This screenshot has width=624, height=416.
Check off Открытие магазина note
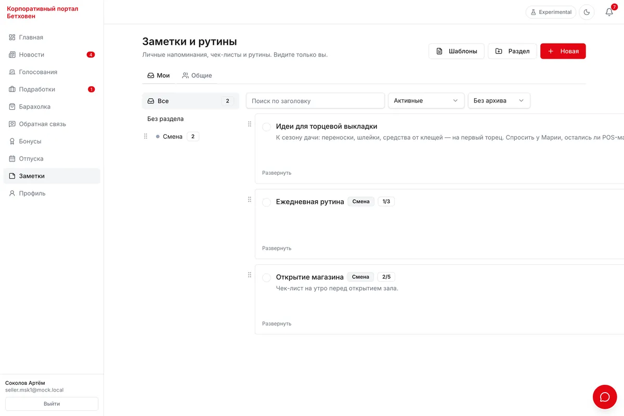tap(267, 278)
